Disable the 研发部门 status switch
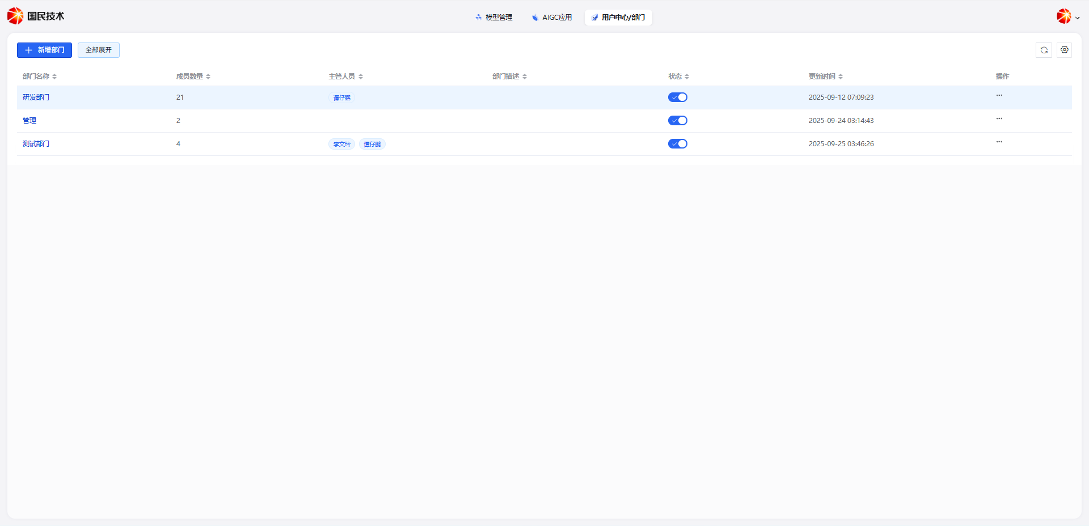1089x526 pixels. (677, 97)
